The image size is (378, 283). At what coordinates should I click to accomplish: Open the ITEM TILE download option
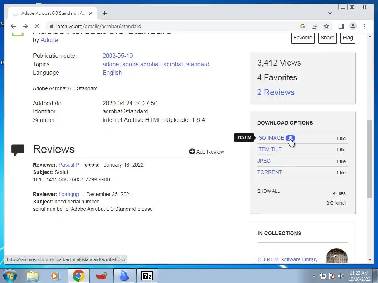[269, 149]
